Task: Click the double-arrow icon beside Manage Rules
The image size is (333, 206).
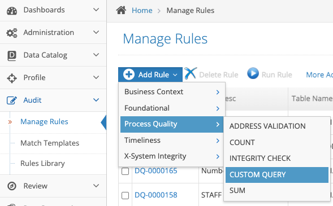Action: 10,122
